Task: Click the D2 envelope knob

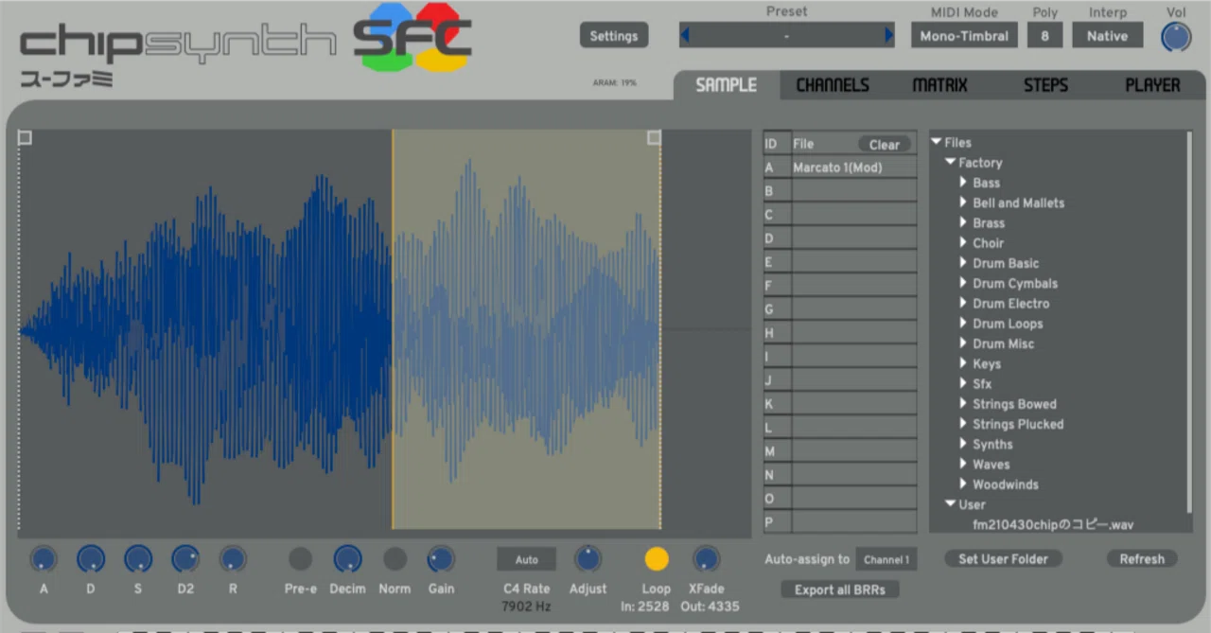Action: [185, 559]
